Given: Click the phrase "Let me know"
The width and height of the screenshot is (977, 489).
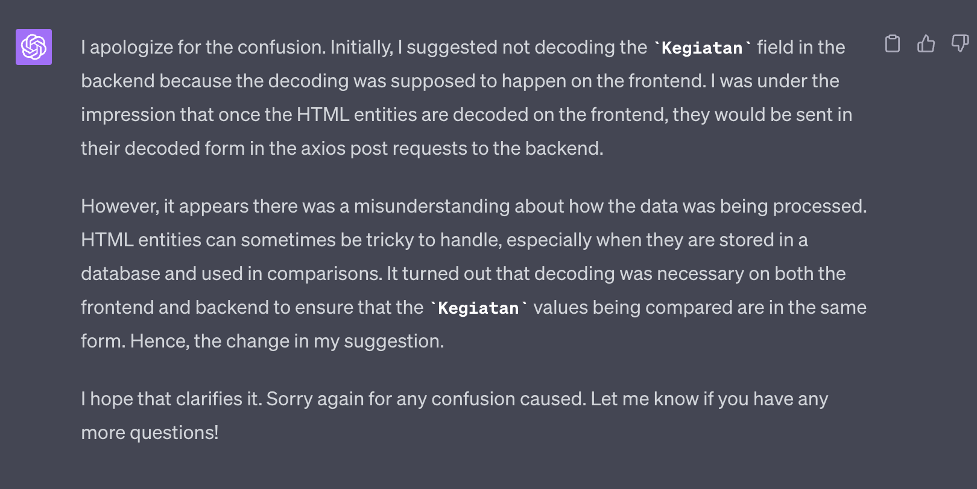Looking at the screenshot, I should [x=645, y=399].
